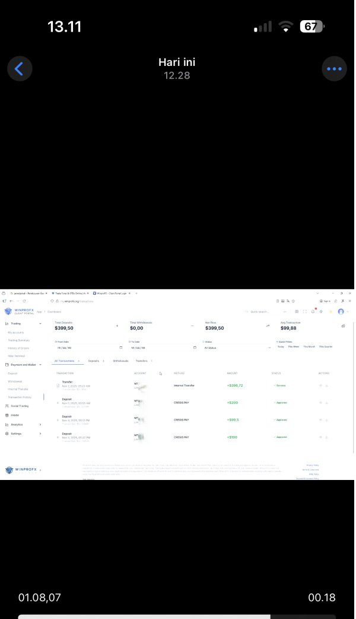This screenshot has height=619, width=356.
Task: Tap the blue back arrow button
Action: [x=19, y=69]
